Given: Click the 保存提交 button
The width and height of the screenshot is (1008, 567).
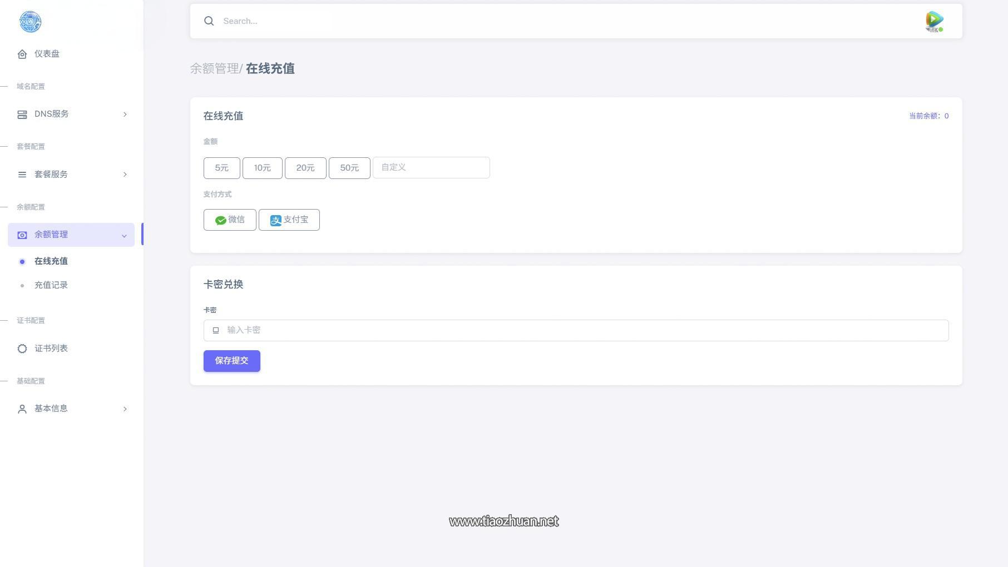Looking at the screenshot, I should coord(232,361).
